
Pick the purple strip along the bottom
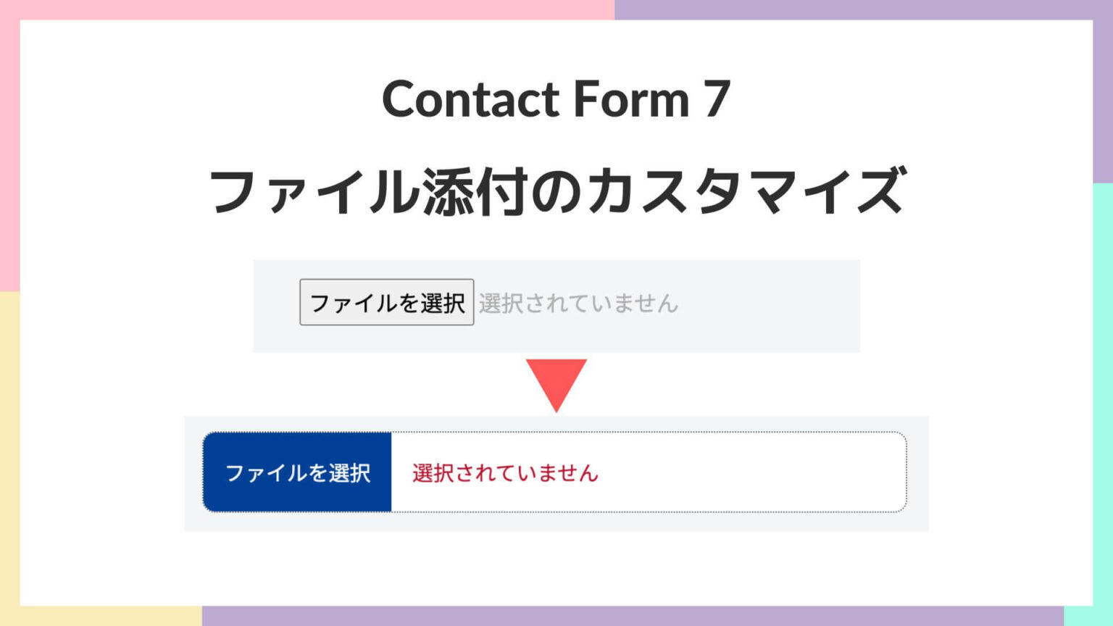(x=633, y=616)
